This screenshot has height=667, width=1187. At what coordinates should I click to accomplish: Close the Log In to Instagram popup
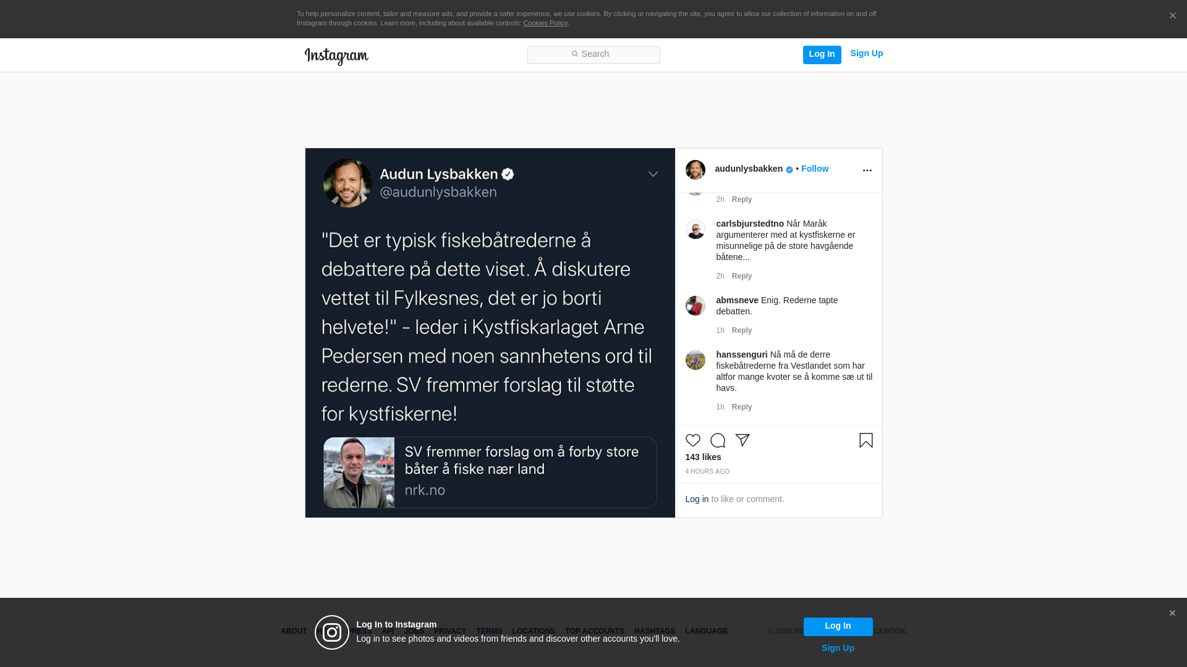point(1172,613)
